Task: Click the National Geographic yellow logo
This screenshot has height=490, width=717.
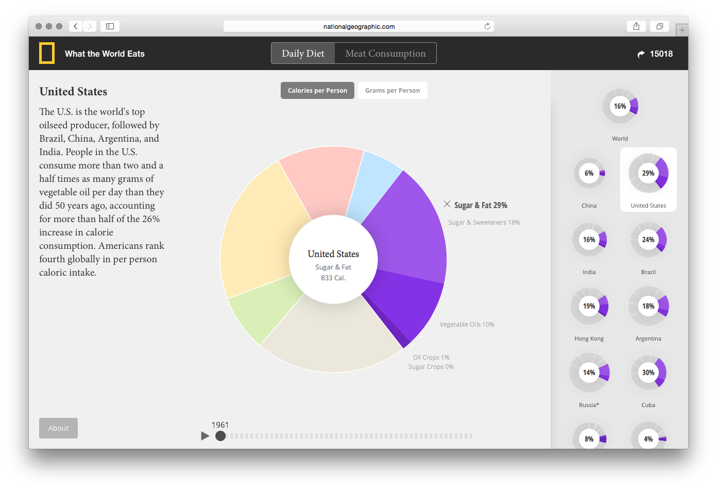Action: pyautogui.click(x=47, y=54)
